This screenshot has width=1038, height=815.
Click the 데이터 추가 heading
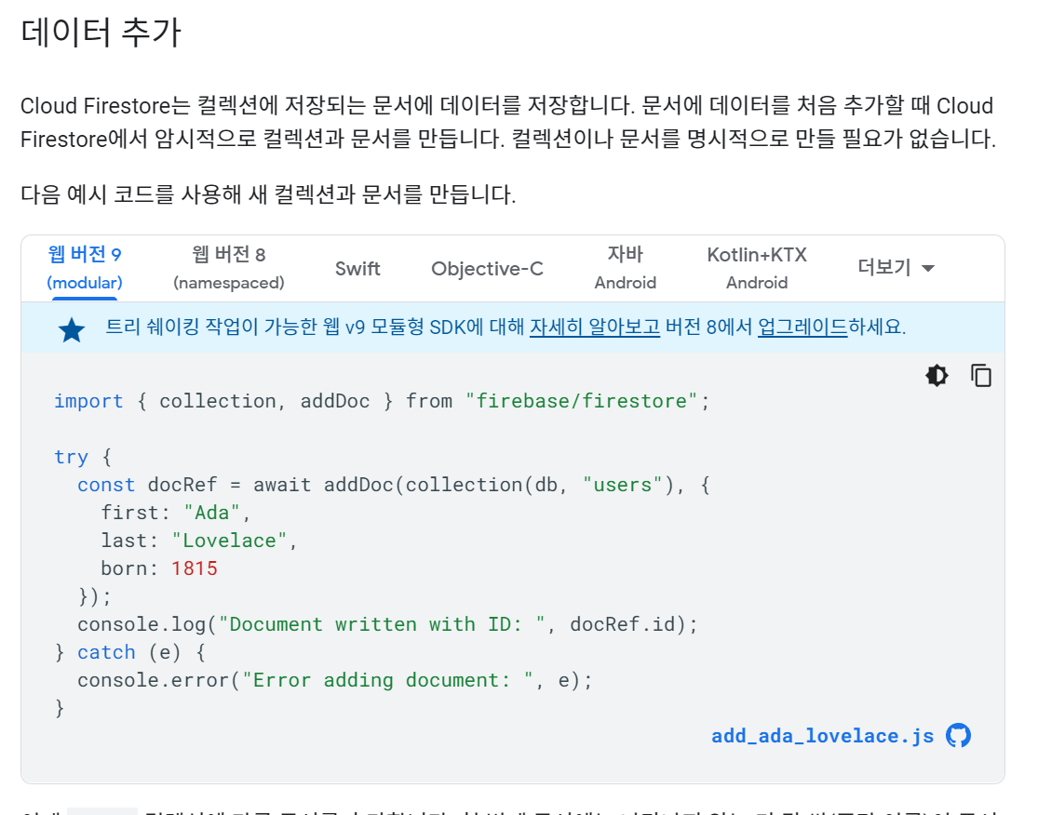pyautogui.click(x=101, y=32)
